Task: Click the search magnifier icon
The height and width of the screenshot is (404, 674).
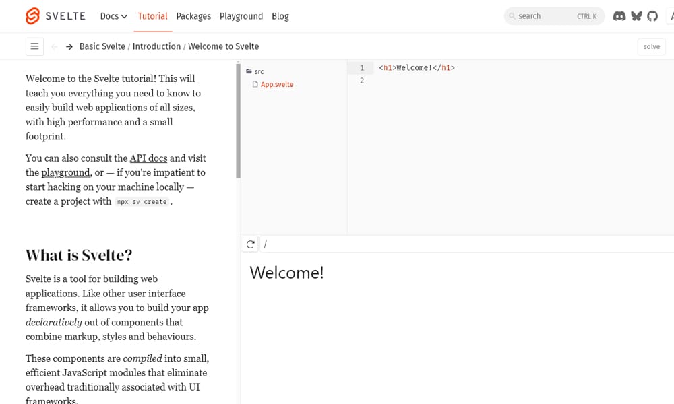Action: [x=512, y=16]
